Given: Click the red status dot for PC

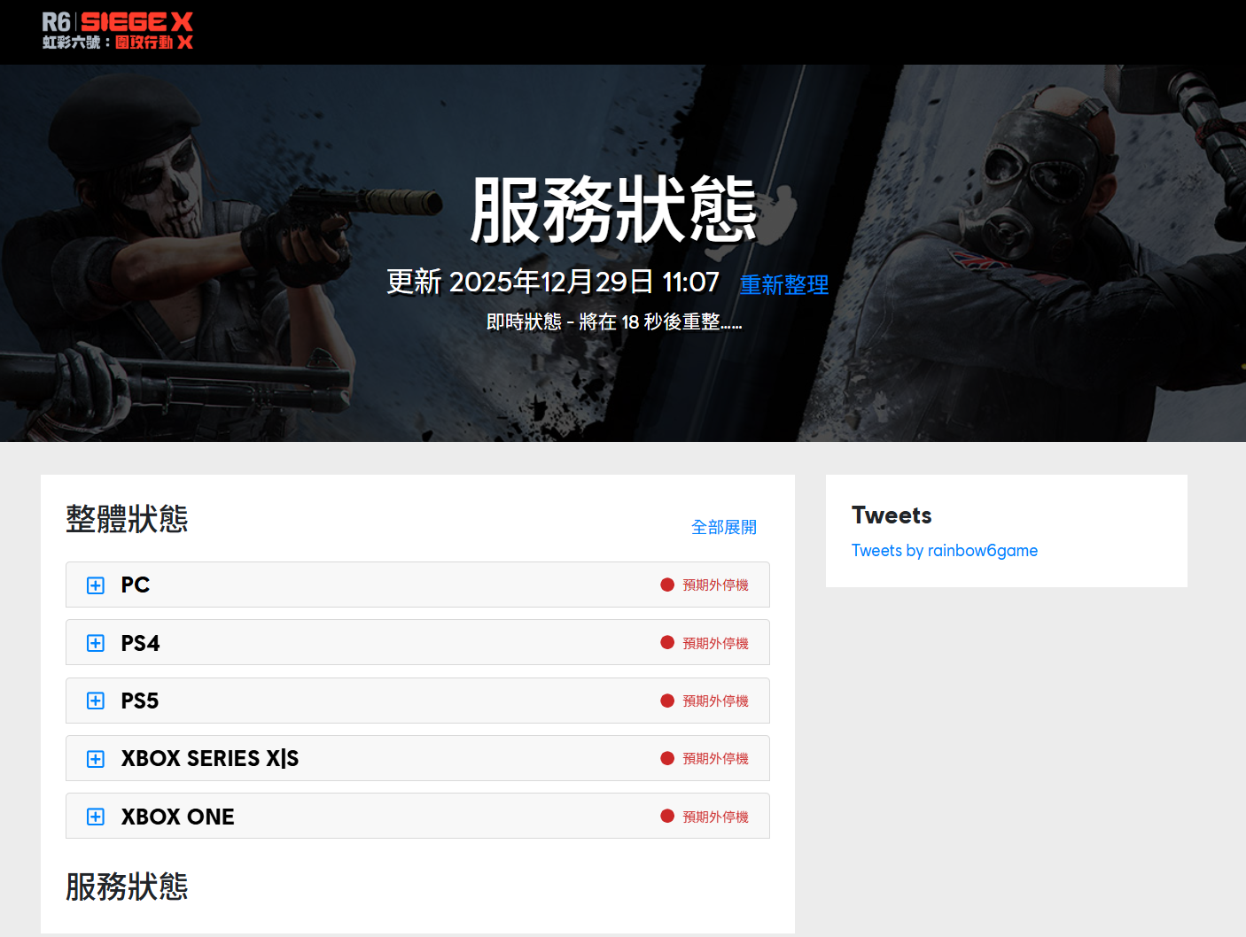Looking at the screenshot, I should 667,585.
